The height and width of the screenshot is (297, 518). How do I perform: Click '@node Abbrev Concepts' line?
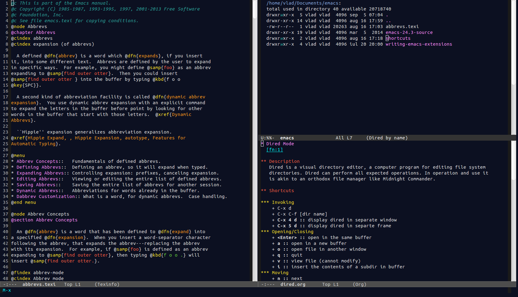pos(40,214)
